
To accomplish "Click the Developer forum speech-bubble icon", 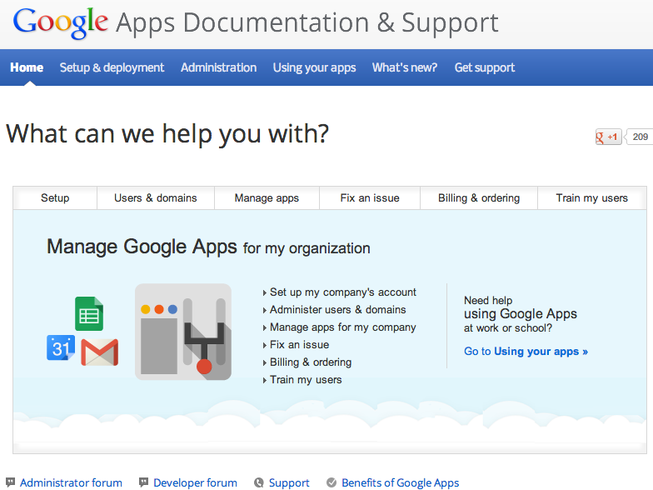I will pyautogui.click(x=143, y=482).
